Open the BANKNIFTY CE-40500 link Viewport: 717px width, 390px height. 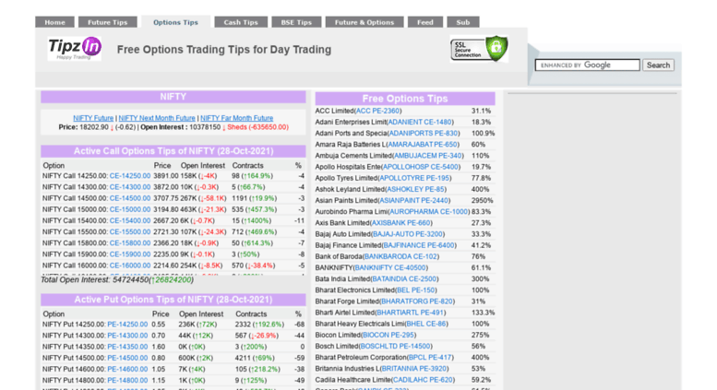pyautogui.click(x=390, y=267)
